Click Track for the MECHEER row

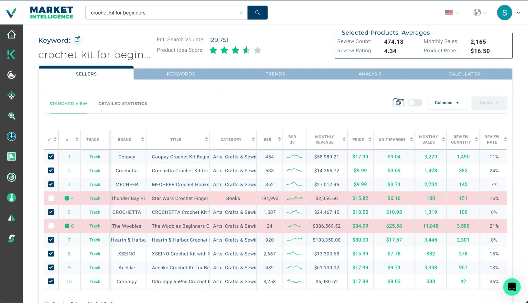click(95, 184)
